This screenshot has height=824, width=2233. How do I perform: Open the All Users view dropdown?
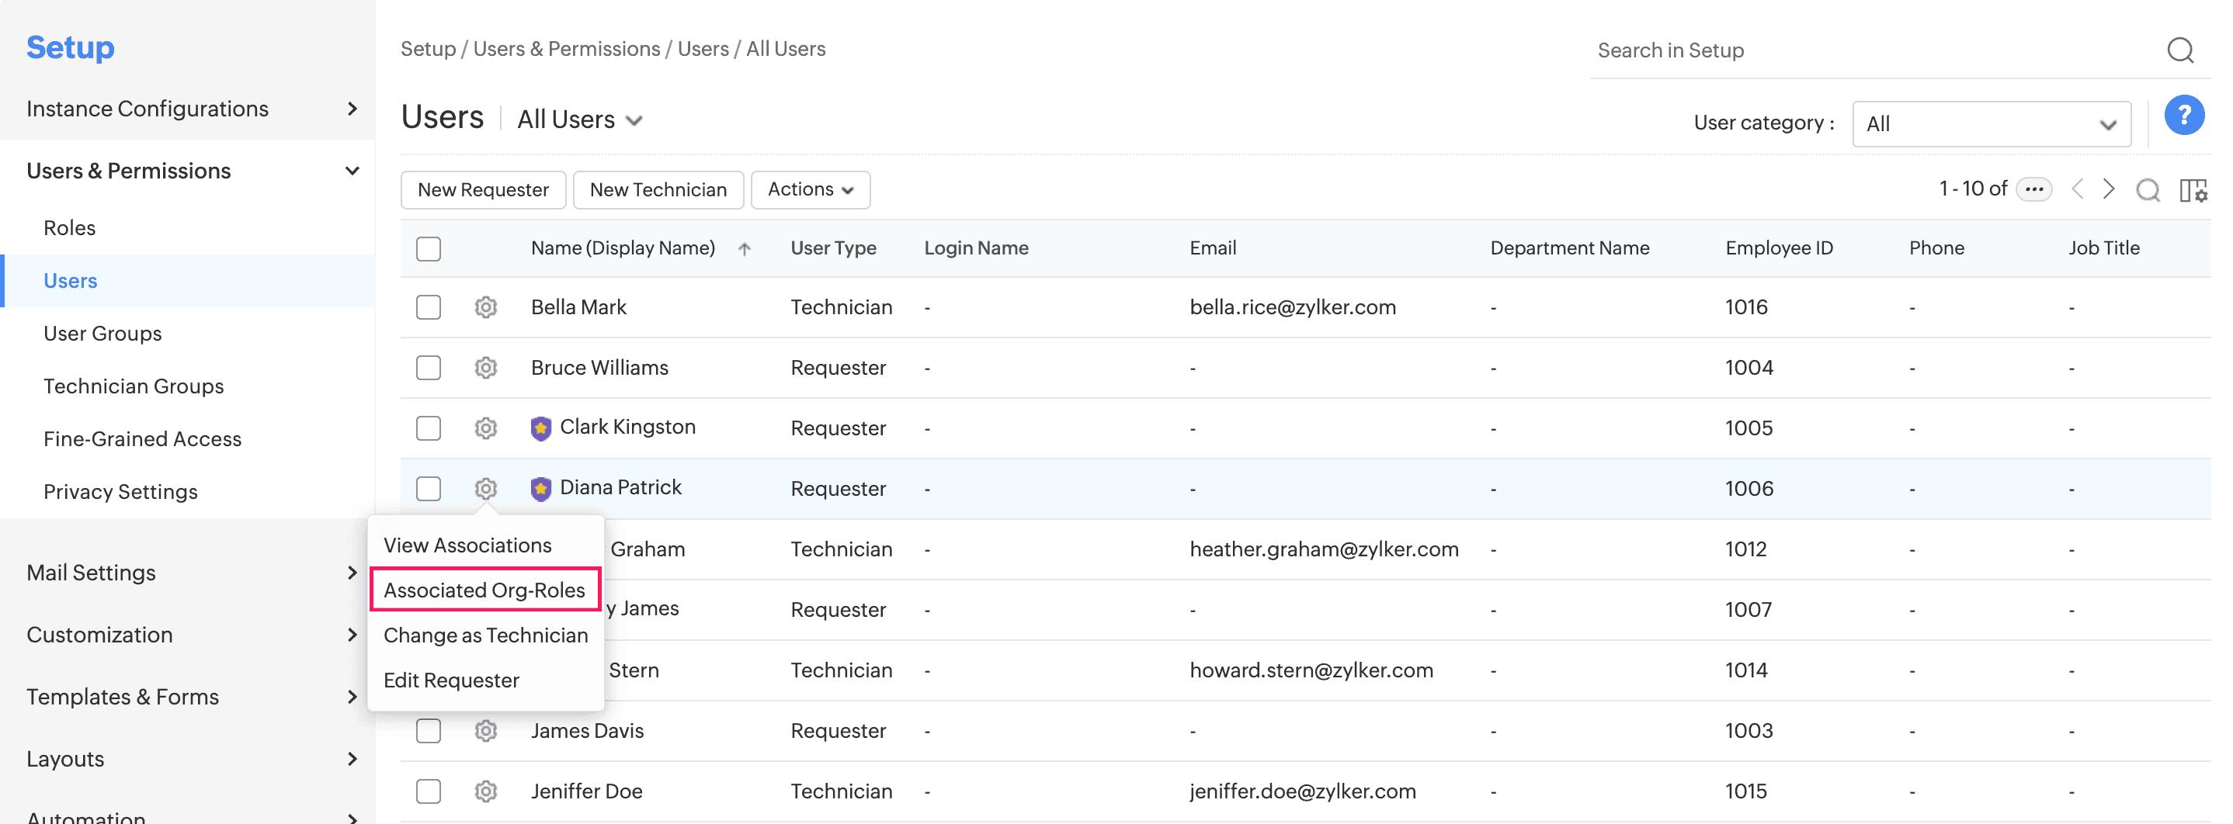coord(580,119)
